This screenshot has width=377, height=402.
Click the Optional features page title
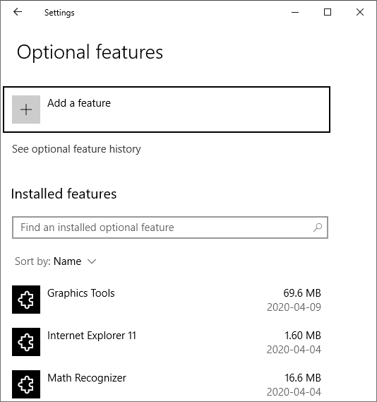(x=90, y=52)
